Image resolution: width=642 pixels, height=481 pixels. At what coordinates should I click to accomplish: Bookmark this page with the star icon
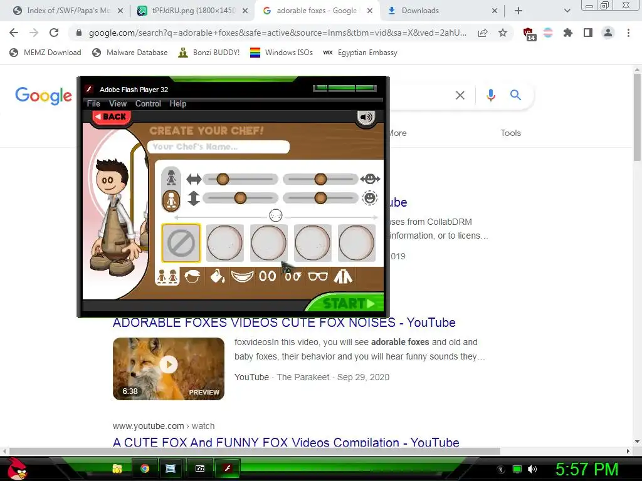tap(503, 33)
